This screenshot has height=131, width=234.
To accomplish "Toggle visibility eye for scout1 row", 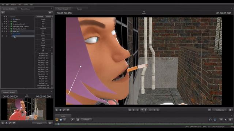I will pyautogui.click(x=4, y=21).
